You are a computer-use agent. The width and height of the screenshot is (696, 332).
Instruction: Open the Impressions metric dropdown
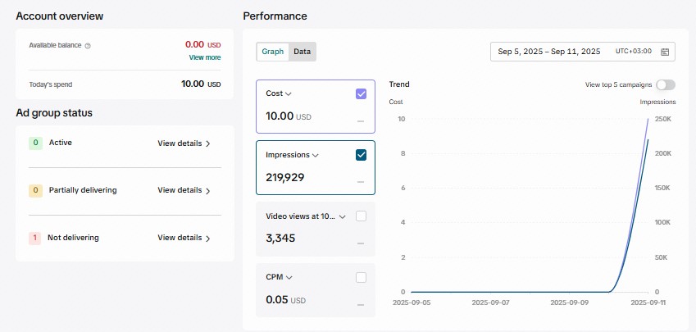click(x=316, y=155)
